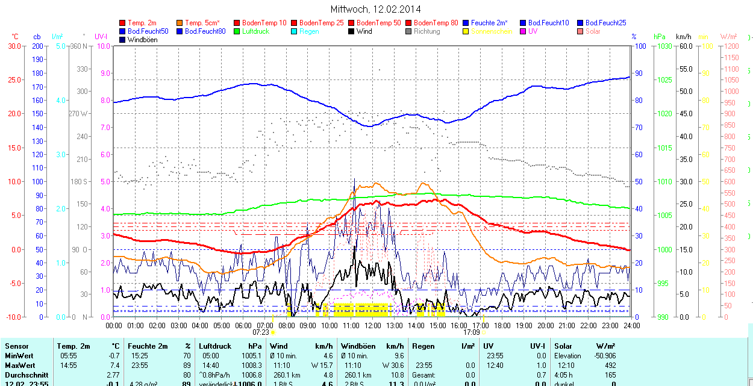Click the orange Temp. 5cm legend swatch
Viewport: 753px width, 386px height.
coord(180,23)
